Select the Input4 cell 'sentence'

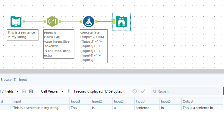pos(147,108)
